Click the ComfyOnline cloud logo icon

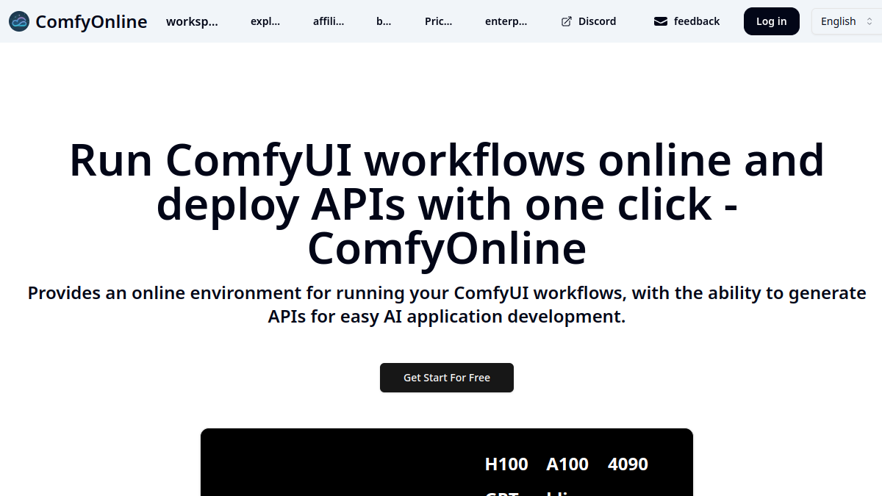coord(19,21)
